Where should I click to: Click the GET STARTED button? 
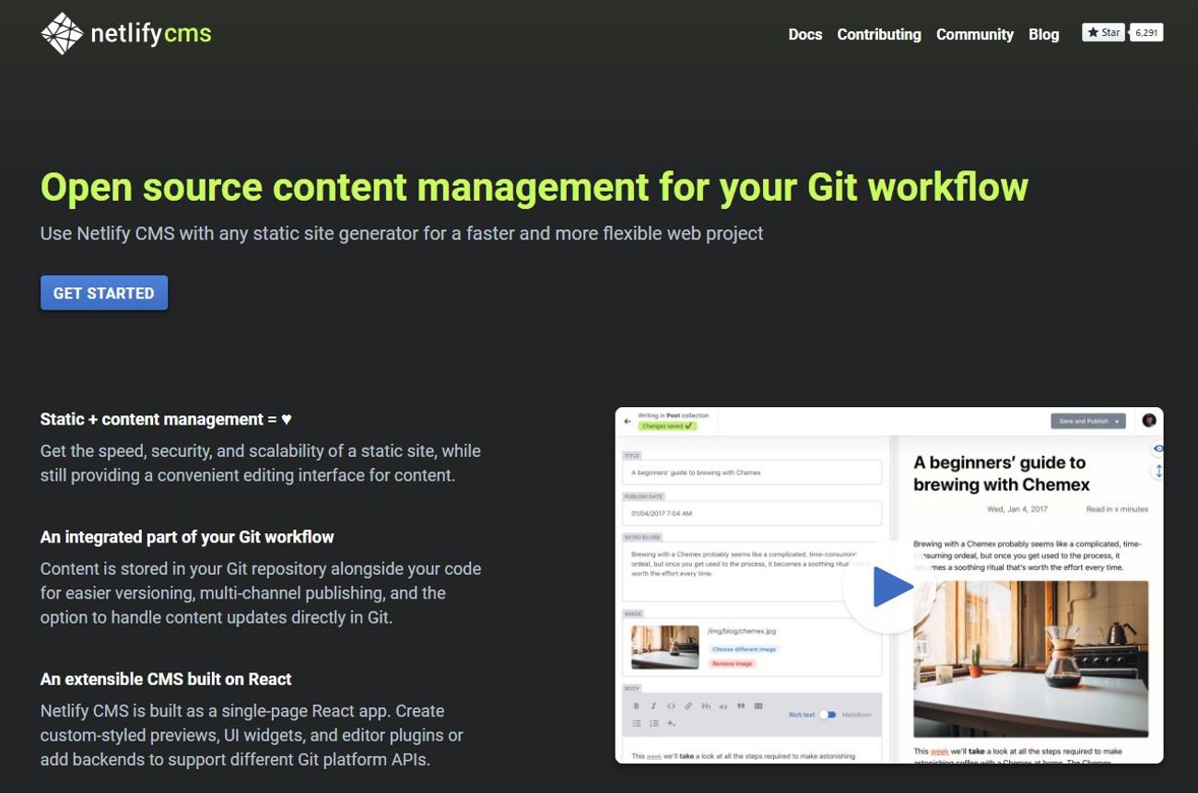pos(104,293)
